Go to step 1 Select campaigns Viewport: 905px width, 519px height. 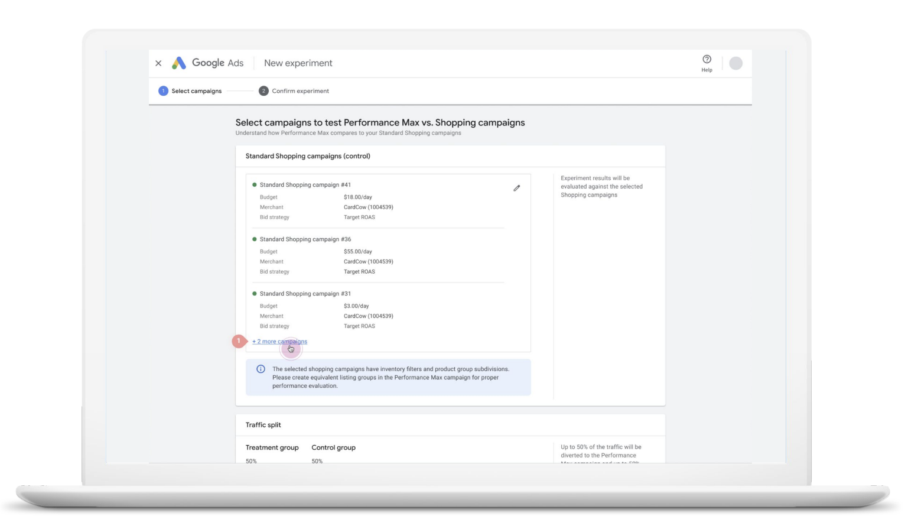(190, 91)
